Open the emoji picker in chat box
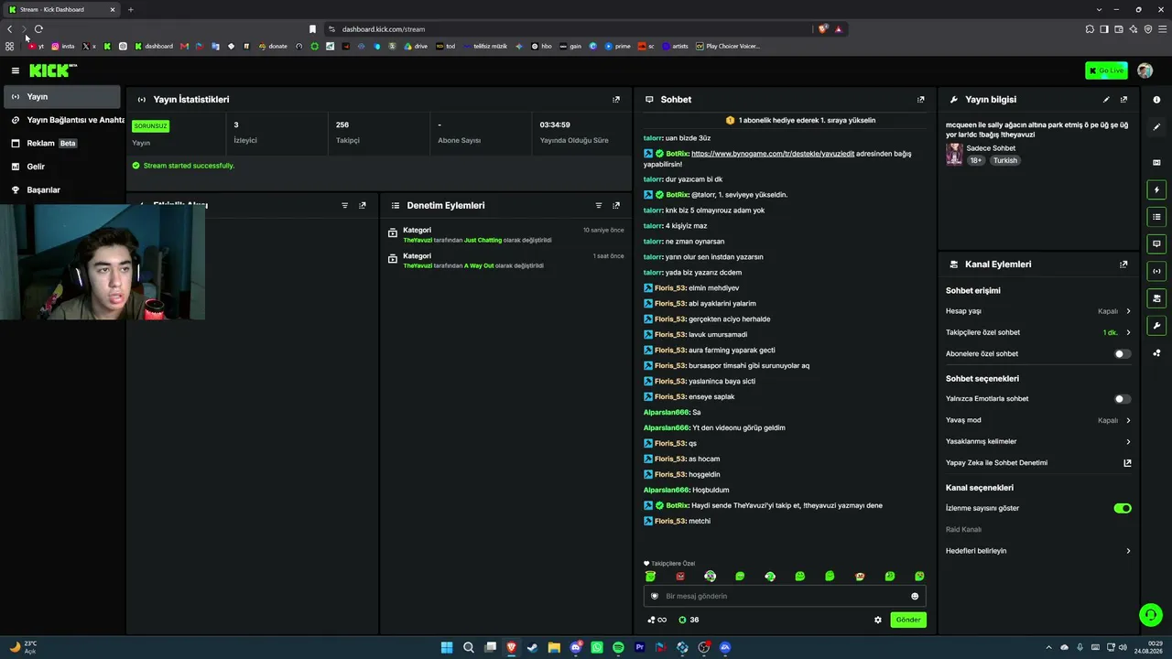 [914, 596]
